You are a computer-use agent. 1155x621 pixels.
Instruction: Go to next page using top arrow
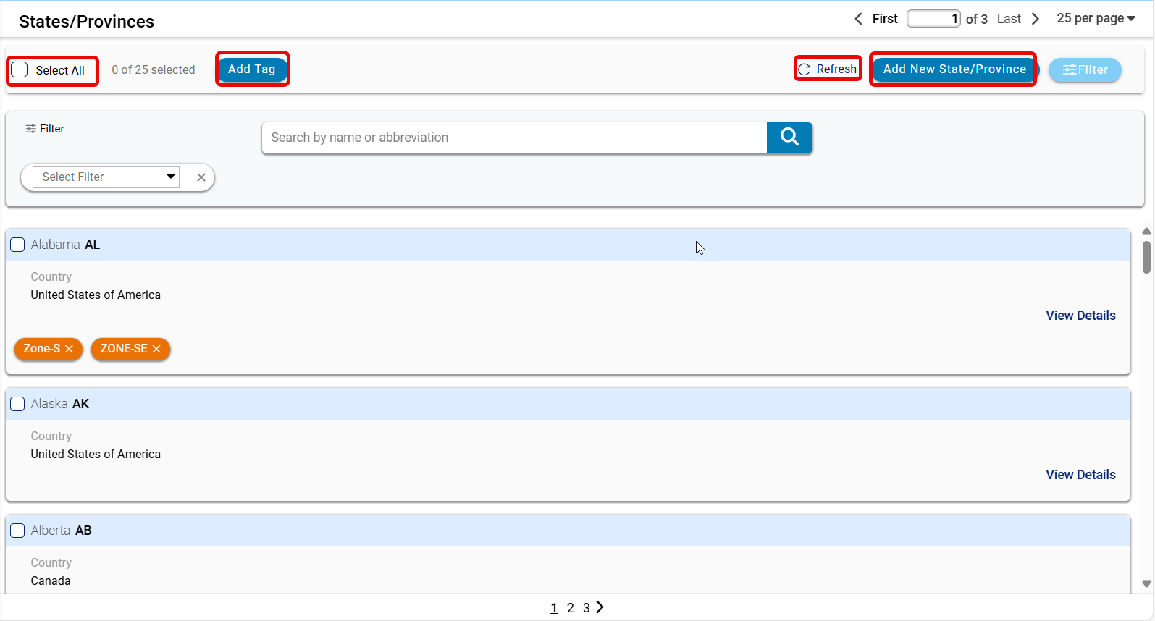tap(1036, 19)
